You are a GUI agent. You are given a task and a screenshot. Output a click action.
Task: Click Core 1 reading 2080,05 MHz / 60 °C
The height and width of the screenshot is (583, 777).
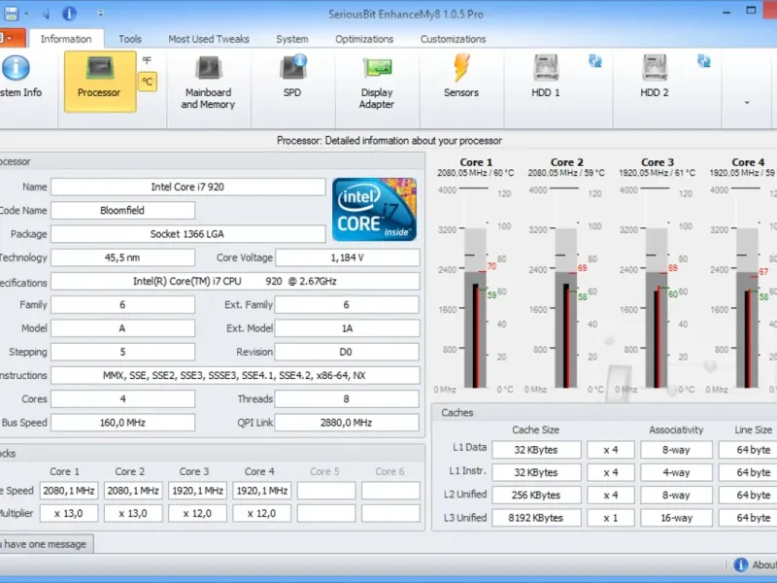click(475, 173)
